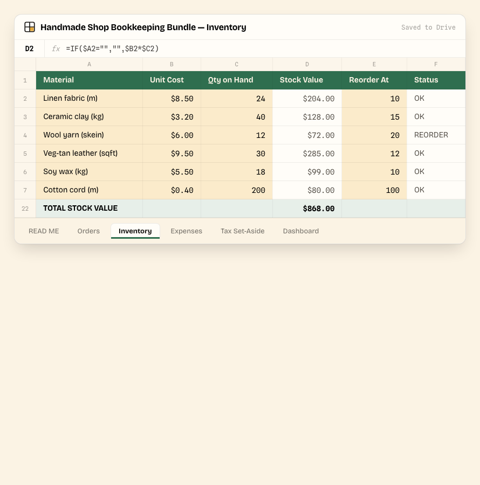480x485 pixels.
Task: Select the $72.00 stock value cell
Action: [x=307, y=135]
